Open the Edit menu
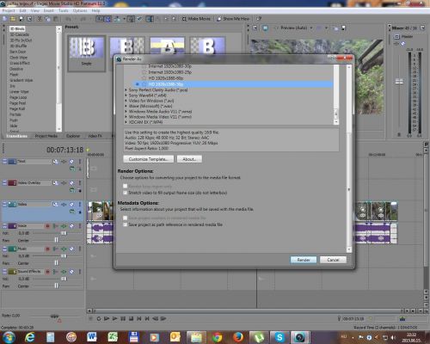This screenshot has height=344, width=430. tap(23, 10)
